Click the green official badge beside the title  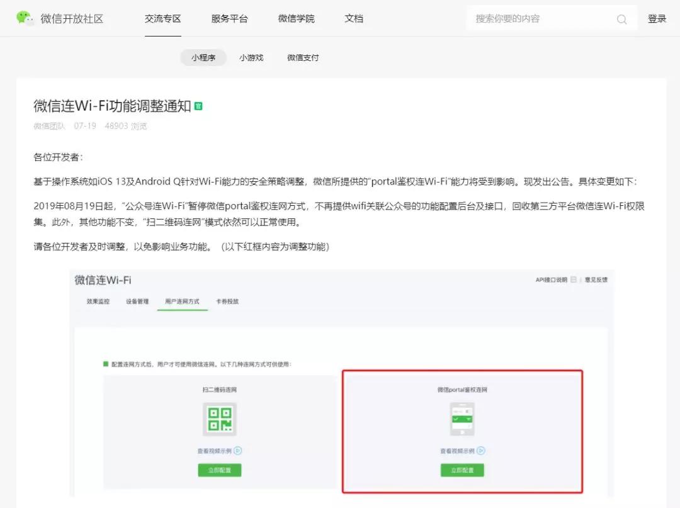pyautogui.click(x=198, y=106)
